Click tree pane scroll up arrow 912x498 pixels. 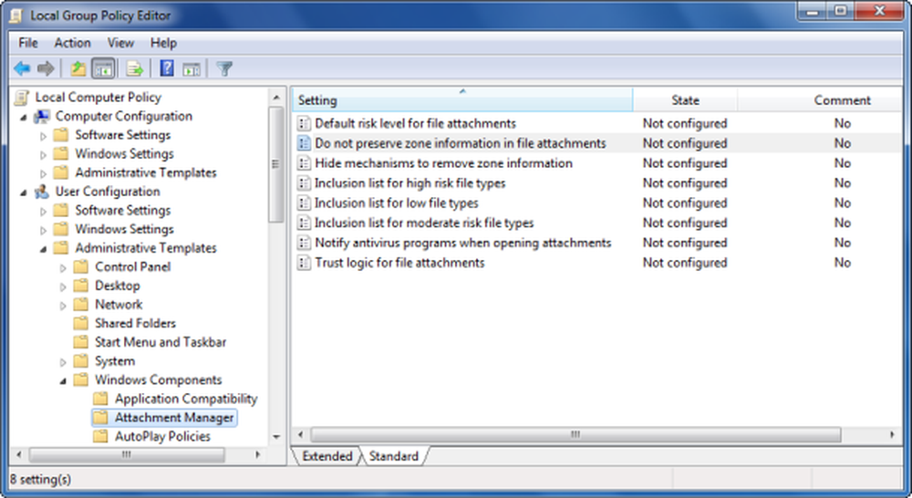pos(276,98)
